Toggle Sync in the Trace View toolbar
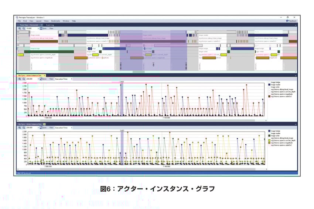314x209 pixels. (43, 28)
